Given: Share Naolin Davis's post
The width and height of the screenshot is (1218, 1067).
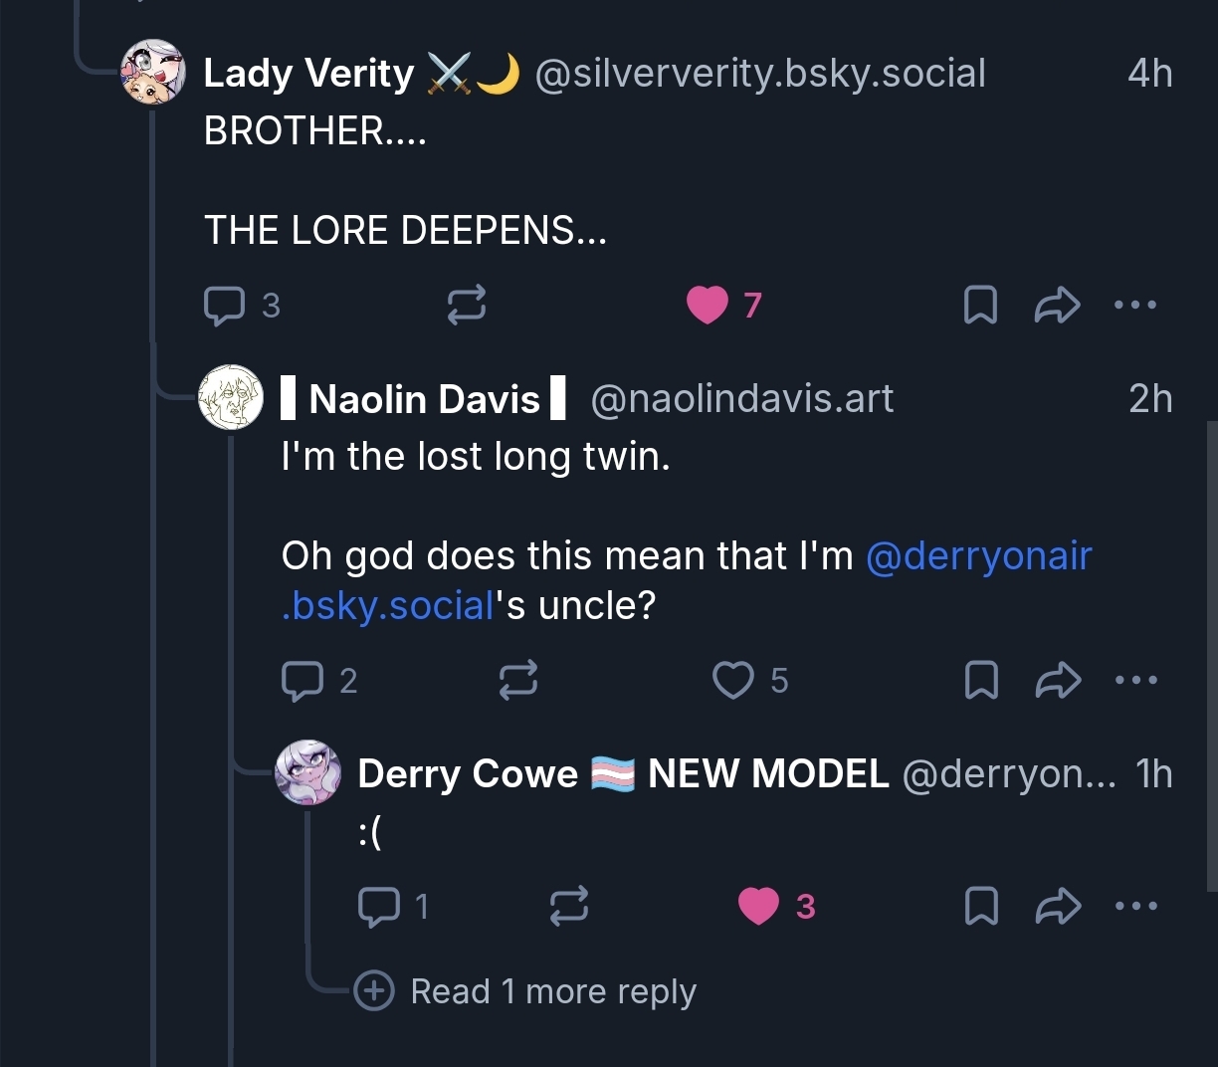Looking at the screenshot, I should coord(1058,681).
